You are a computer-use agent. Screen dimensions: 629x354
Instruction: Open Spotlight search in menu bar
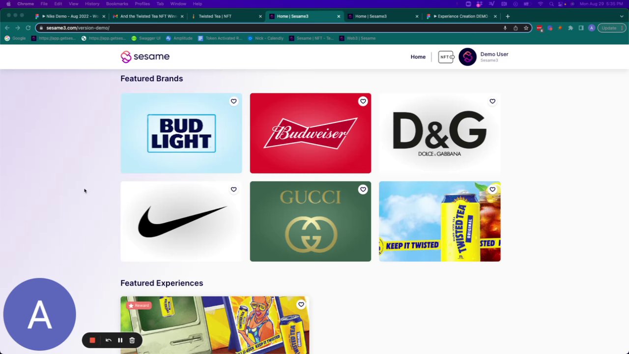tap(552, 4)
